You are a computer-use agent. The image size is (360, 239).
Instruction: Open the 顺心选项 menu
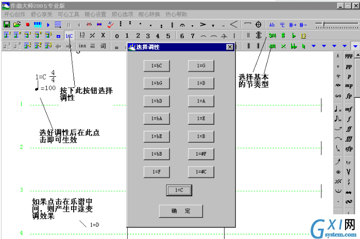(x=122, y=14)
